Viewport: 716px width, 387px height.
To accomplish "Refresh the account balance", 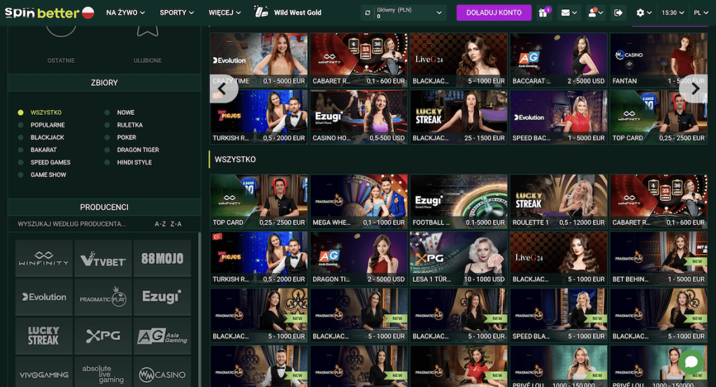I will pyautogui.click(x=368, y=13).
